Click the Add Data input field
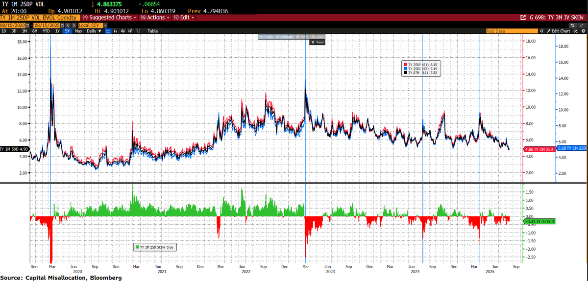Viewport: 588px width, 281px height. (x=512, y=31)
